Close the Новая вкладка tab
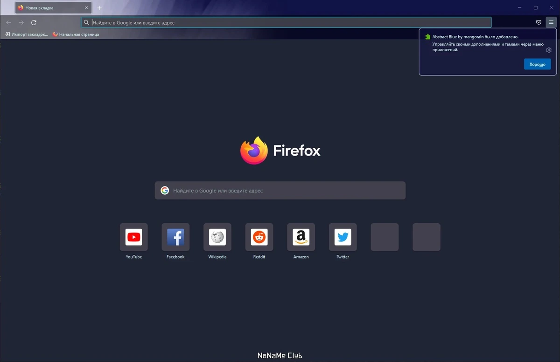The height and width of the screenshot is (362, 560). pos(86,8)
